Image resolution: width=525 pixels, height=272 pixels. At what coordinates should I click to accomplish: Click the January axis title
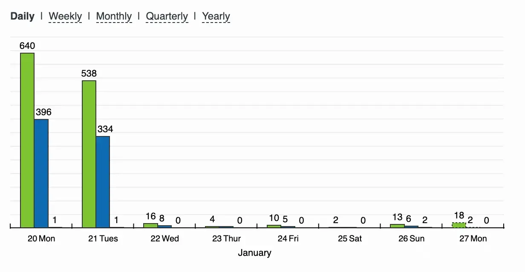[254, 253]
